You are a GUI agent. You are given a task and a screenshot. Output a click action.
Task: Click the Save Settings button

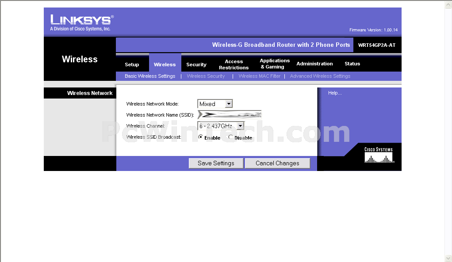[x=216, y=163]
